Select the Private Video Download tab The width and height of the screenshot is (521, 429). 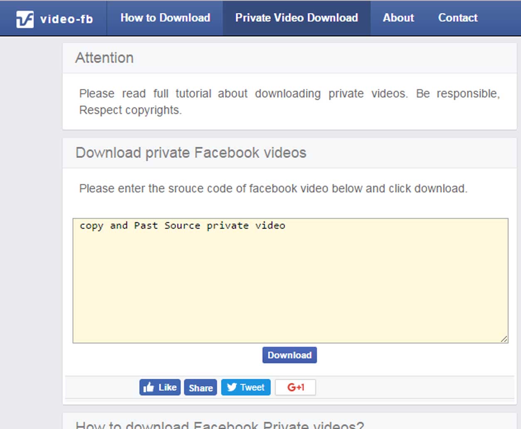click(296, 18)
